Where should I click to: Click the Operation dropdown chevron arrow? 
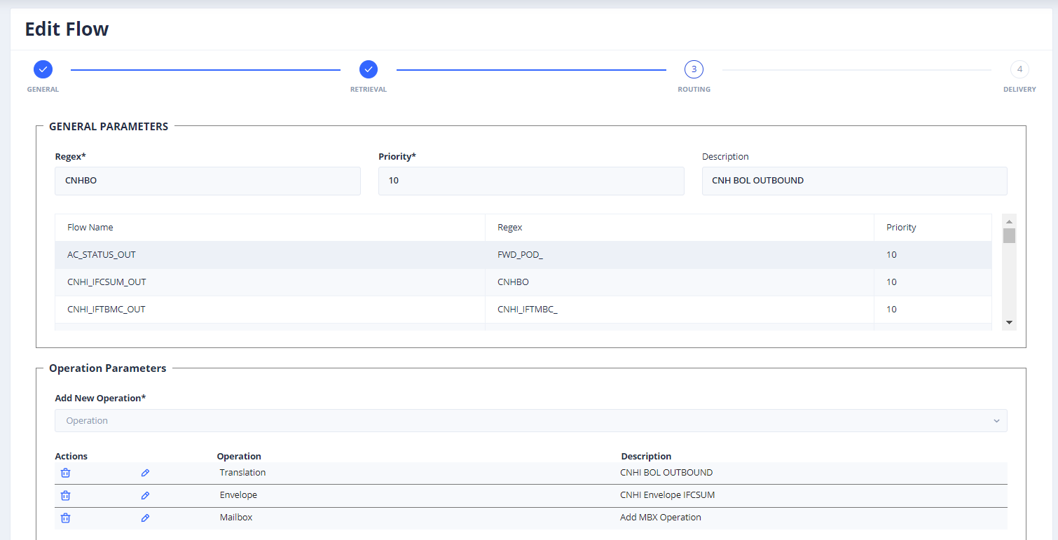[x=996, y=421]
